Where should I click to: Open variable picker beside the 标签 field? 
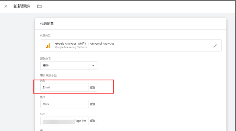point(93,121)
